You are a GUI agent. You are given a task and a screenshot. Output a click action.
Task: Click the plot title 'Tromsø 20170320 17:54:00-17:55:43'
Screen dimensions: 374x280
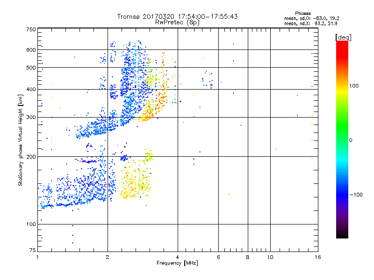pyautogui.click(x=177, y=16)
